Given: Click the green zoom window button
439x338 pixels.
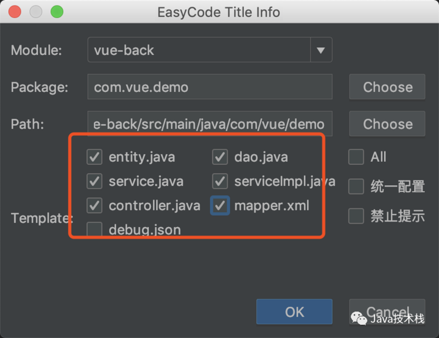Looking at the screenshot, I should (57, 12).
